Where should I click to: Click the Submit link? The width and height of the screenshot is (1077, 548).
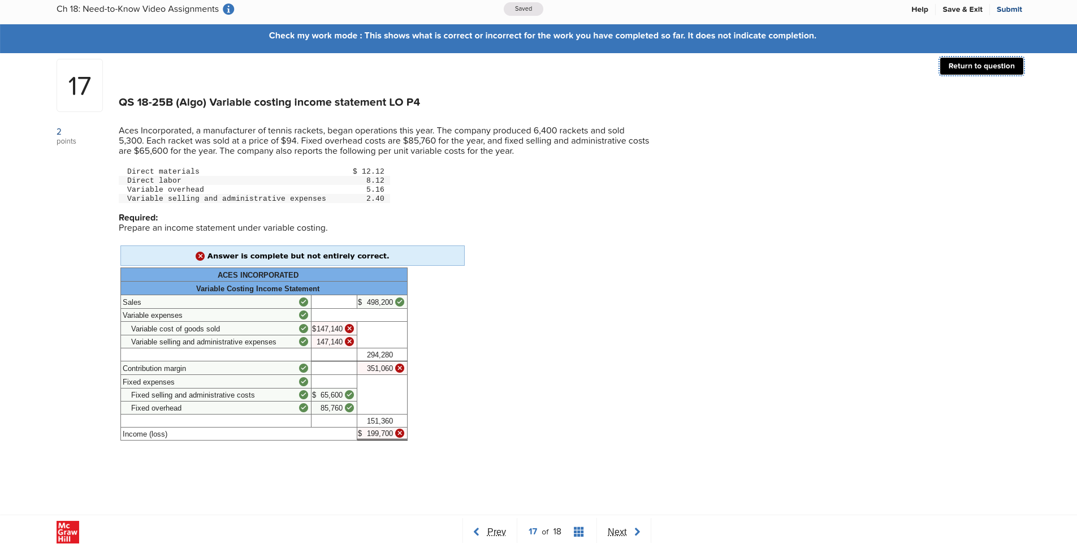click(x=1009, y=9)
